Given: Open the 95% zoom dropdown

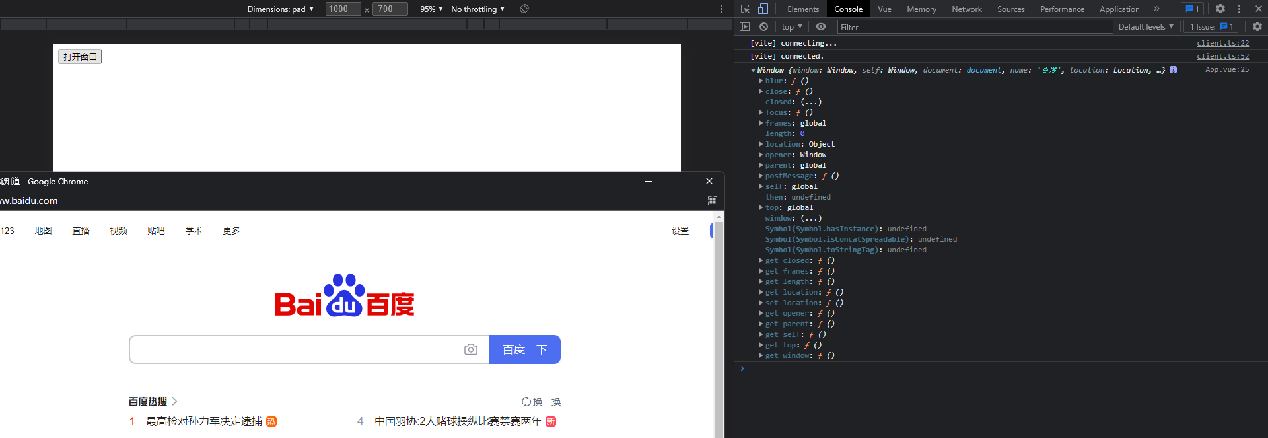Looking at the screenshot, I should pyautogui.click(x=431, y=9).
